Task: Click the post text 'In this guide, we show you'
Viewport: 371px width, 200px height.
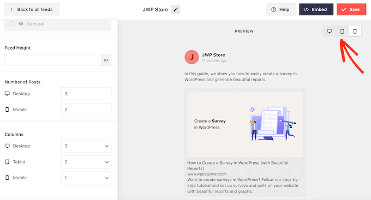Action: (x=241, y=77)
